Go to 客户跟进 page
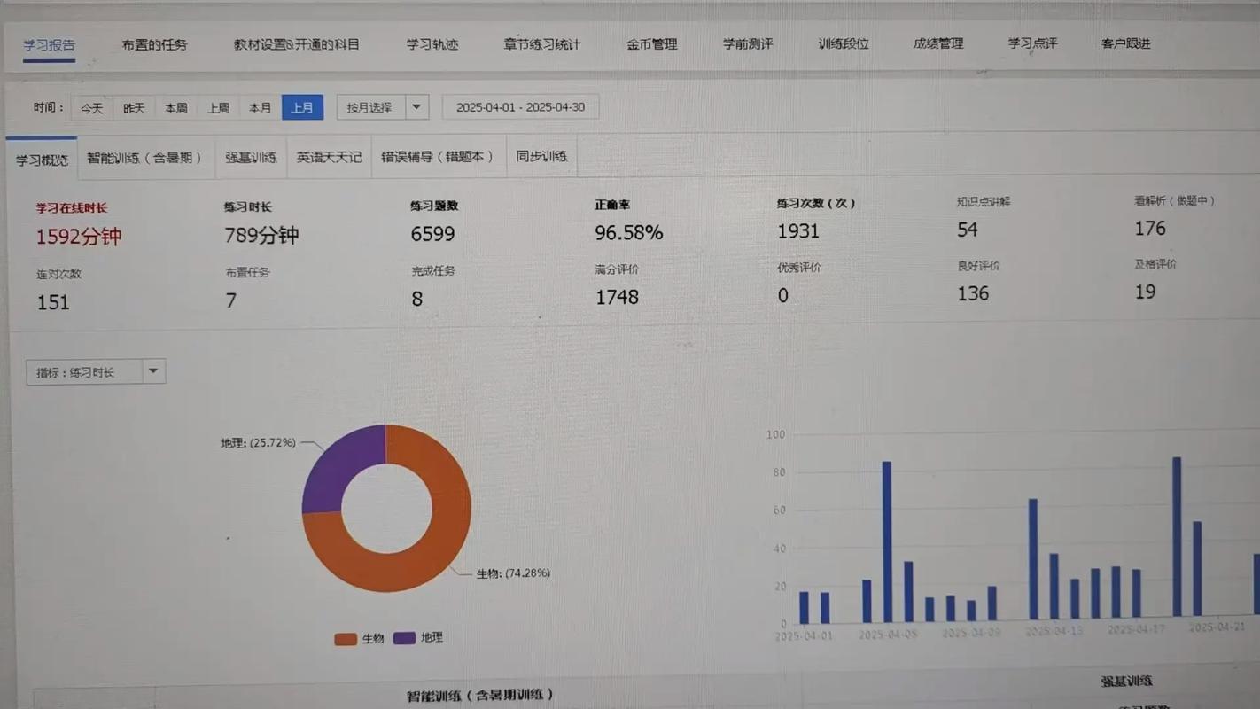Image resolution: width=1260 pixels, height=709 pixels. 1126,43
